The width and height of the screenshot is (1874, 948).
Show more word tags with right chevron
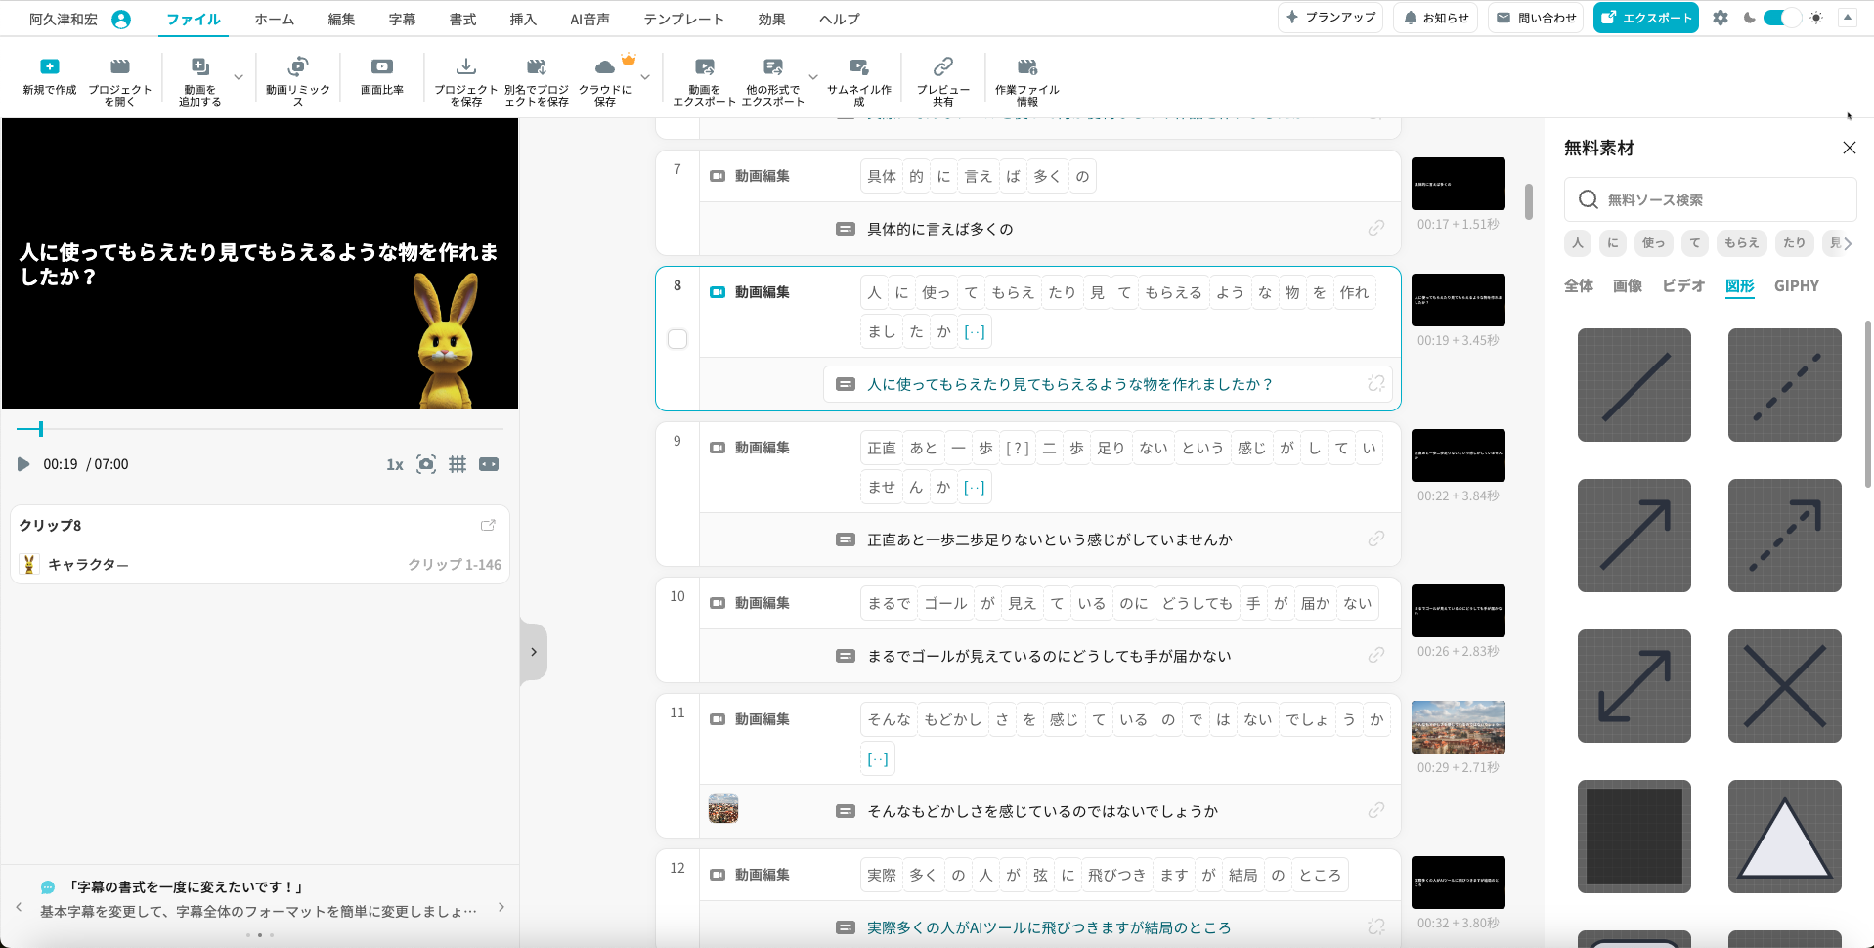[1848, 243]
